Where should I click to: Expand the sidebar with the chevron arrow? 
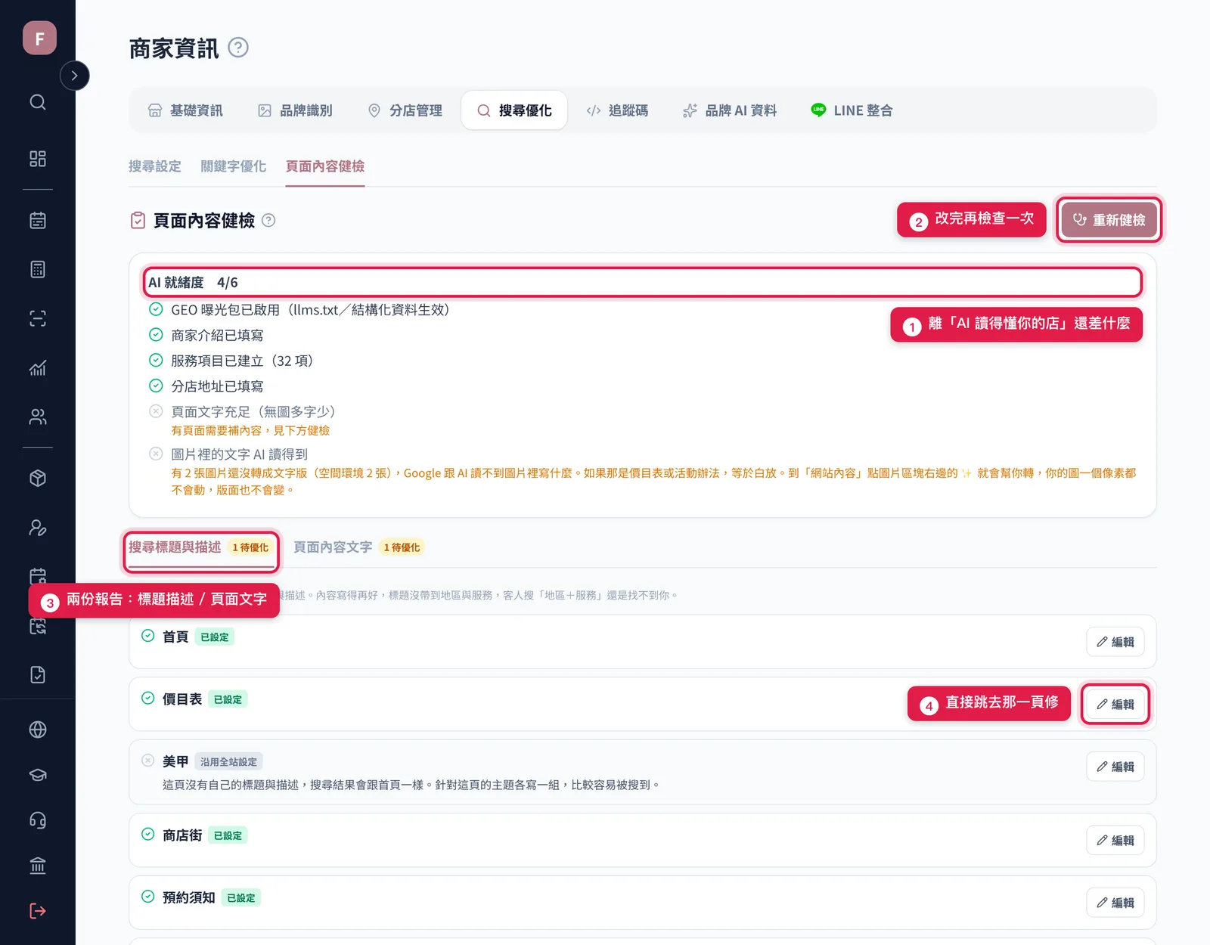74,76
